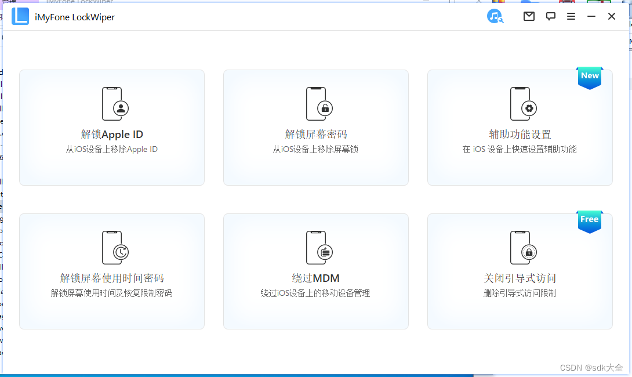The image size is (632, 377).
Task: Select the 关闭引导式访问 title
Action: (520, 278)
